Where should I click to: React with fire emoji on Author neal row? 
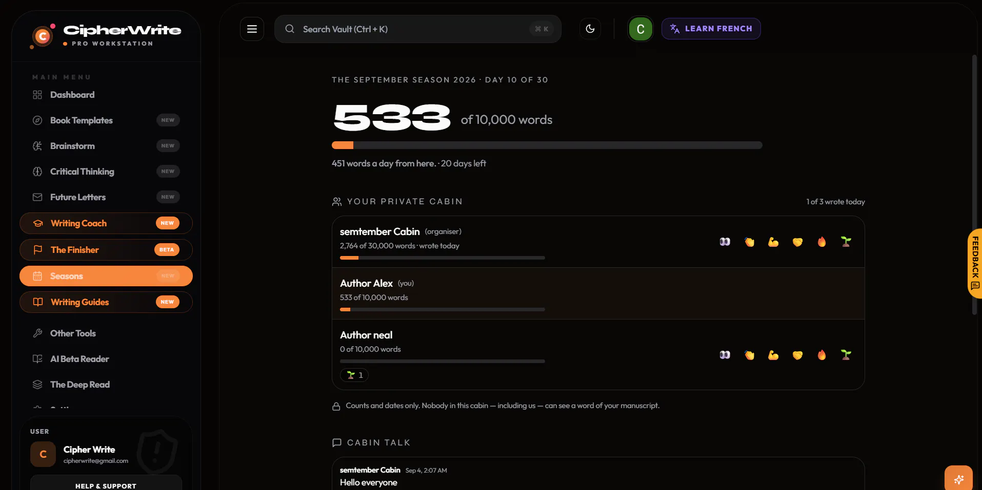(x=822, y=355)
